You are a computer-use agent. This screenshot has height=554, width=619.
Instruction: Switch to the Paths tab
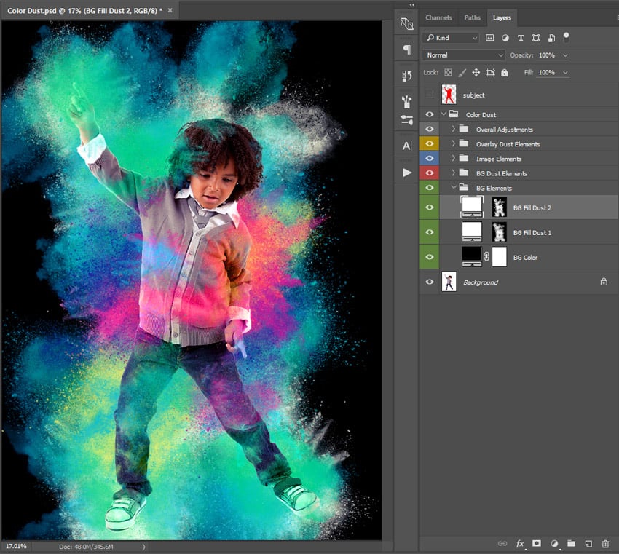point(472,17)
